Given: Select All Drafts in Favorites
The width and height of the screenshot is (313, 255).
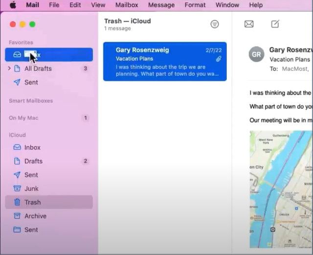Looking at the screenshot, I should tap(49, 69).
